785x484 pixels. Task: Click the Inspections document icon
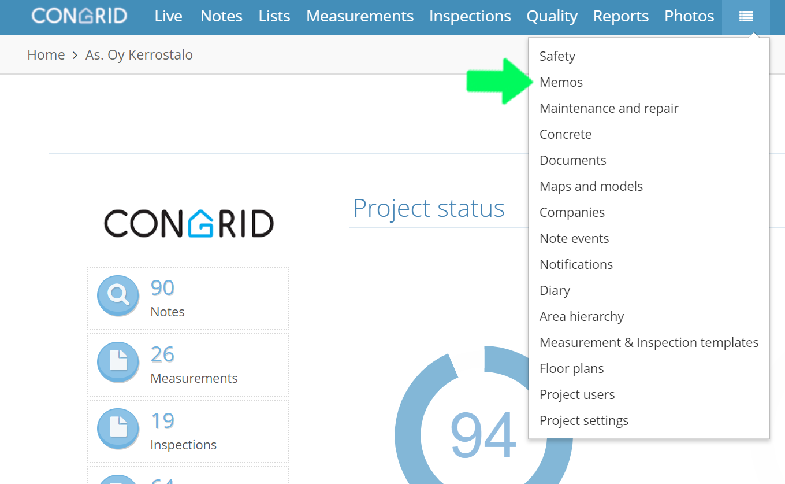tap(118, 428)
